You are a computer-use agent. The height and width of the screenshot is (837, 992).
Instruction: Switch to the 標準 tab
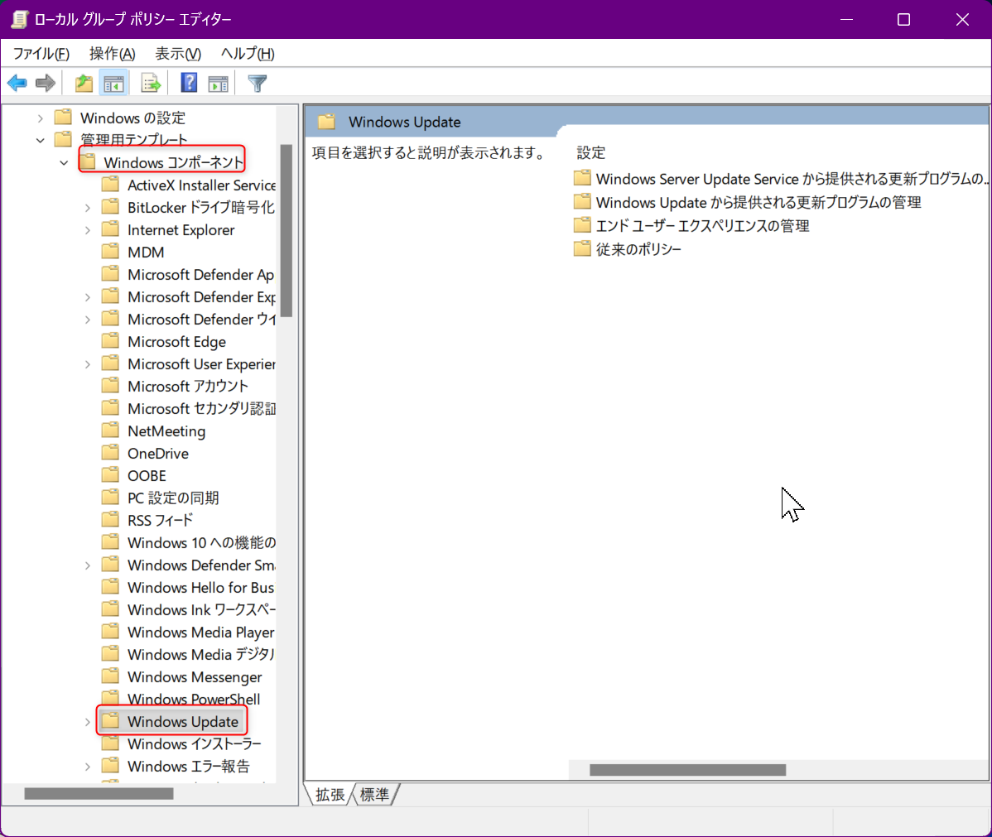pyautogui.click(x=374, y=795)
